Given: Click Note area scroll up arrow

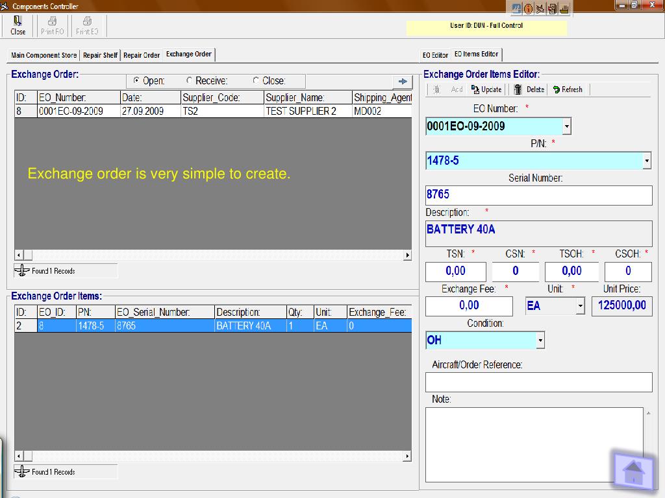Looking at the screenshot, I should (x=649, y=413).
